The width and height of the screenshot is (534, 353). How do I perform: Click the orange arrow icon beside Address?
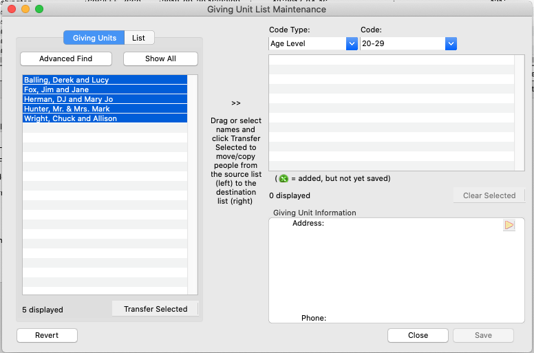tap(509, 225)
